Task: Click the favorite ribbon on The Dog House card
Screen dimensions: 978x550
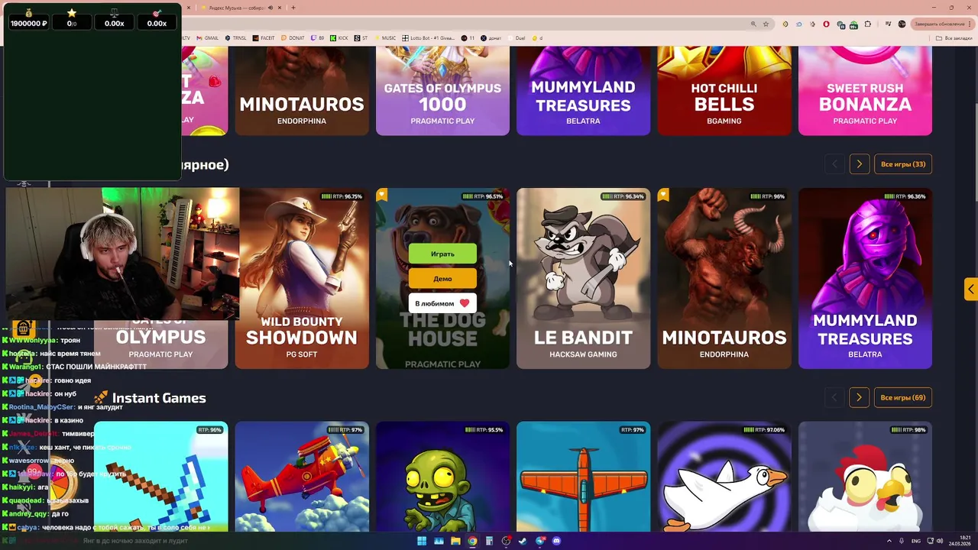Action: [382, 195]
